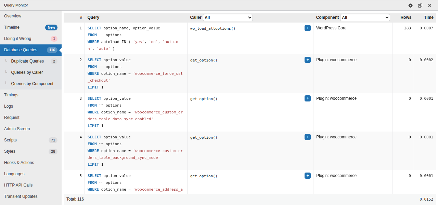Open the Admin Screen panel
The width and height of the screenshot is (438, 205).
coord(31,129)
